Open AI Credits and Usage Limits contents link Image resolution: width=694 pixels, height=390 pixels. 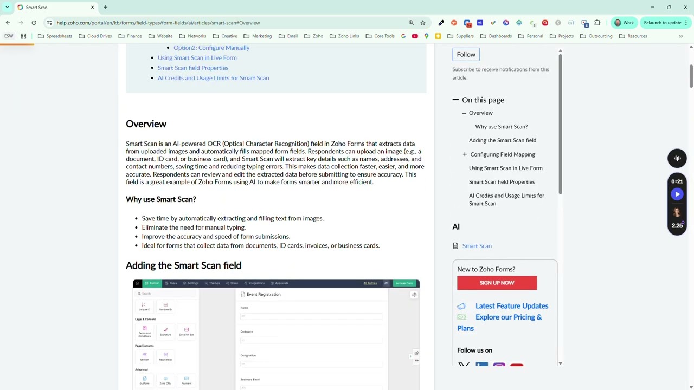coord(213,78)
